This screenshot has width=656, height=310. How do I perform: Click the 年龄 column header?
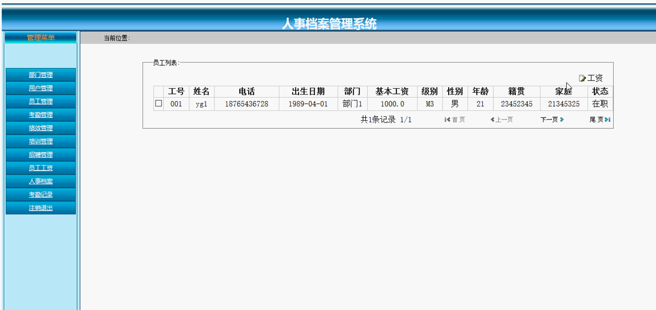[480, 92]
